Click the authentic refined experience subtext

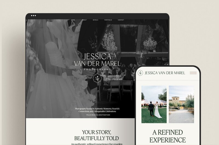(x=97, y=144)
